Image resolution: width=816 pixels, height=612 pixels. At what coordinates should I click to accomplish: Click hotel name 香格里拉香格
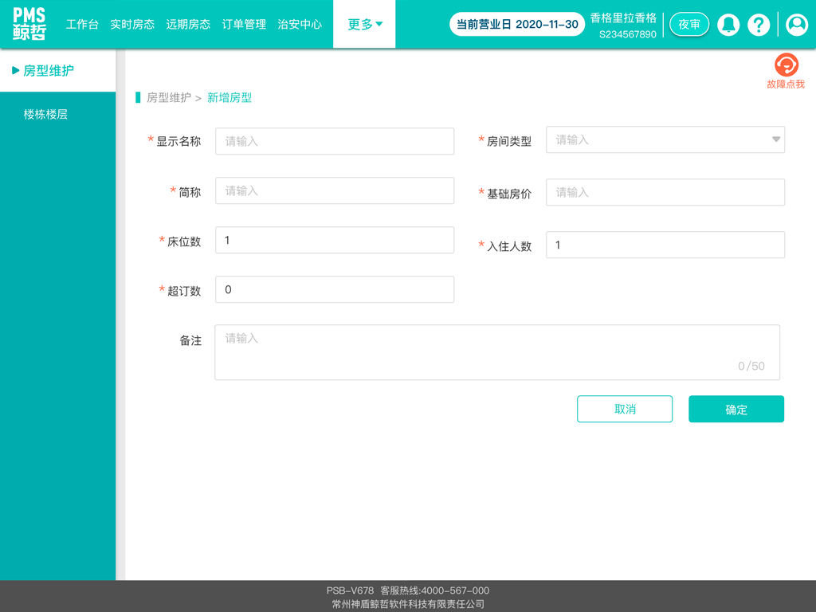pos(623,18)
